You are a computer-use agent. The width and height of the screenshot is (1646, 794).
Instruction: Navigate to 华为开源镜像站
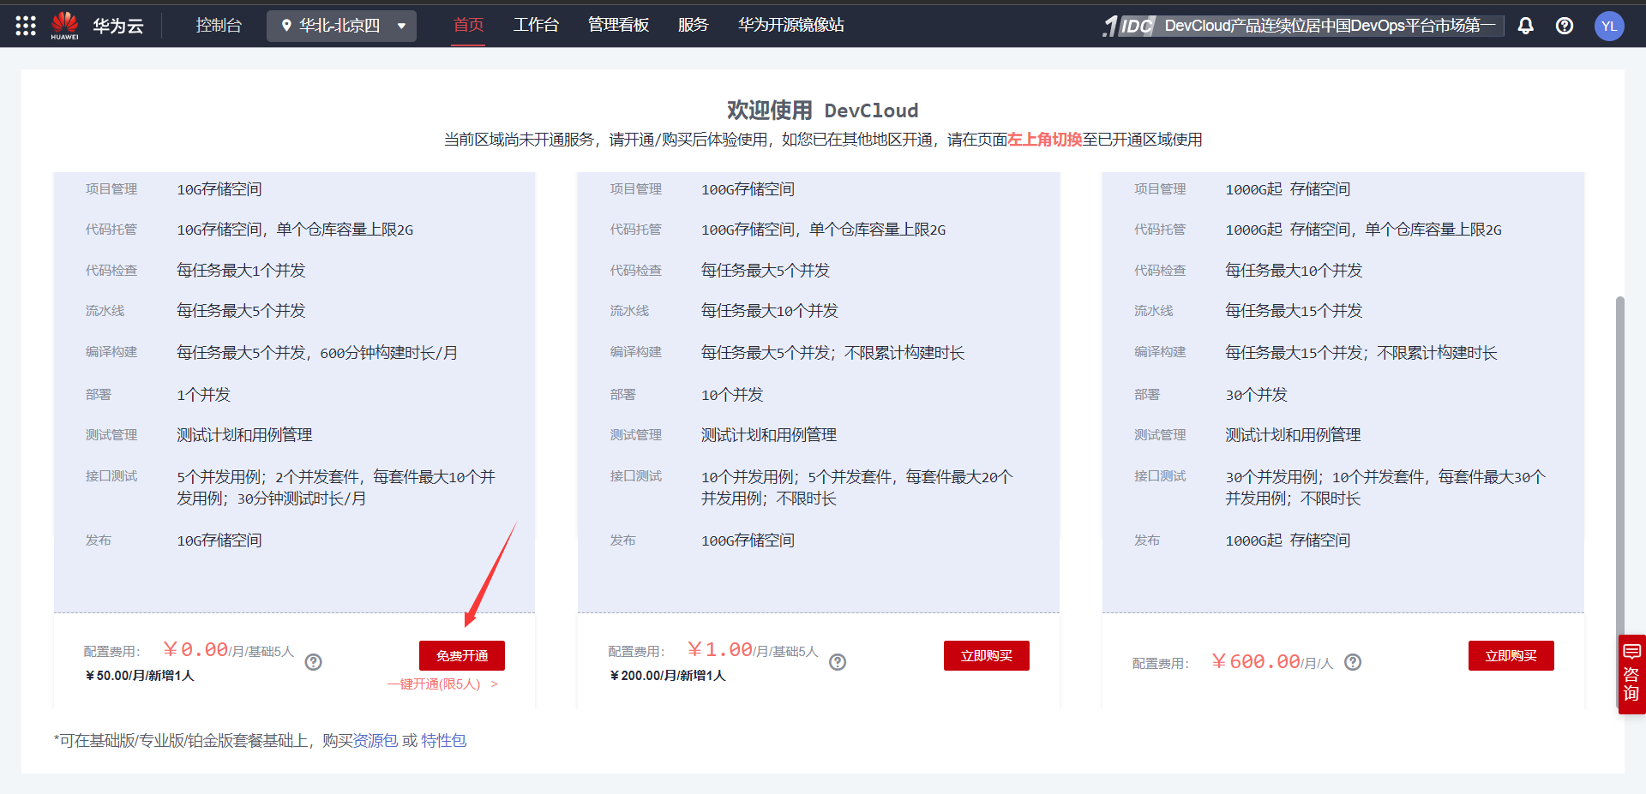(790, 25)
